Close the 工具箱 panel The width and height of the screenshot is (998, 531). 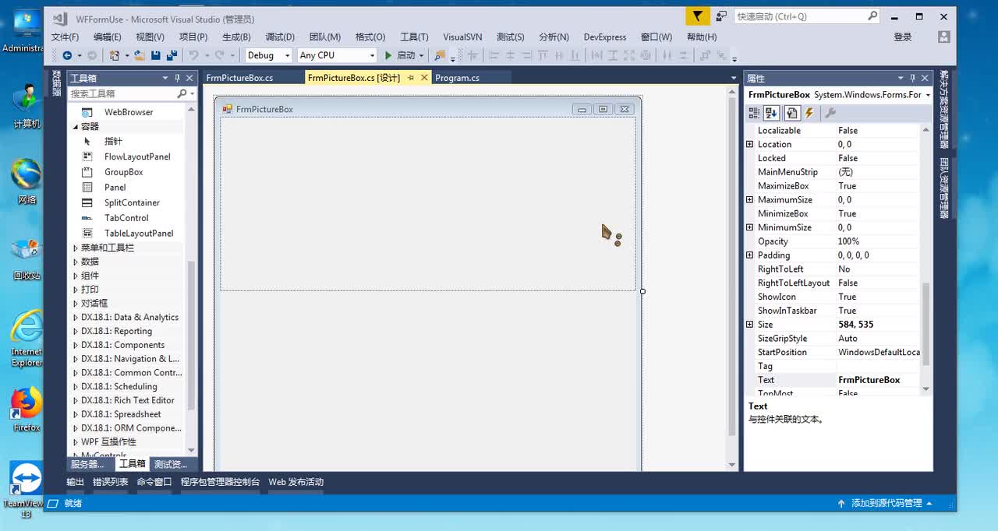(189, 78)
